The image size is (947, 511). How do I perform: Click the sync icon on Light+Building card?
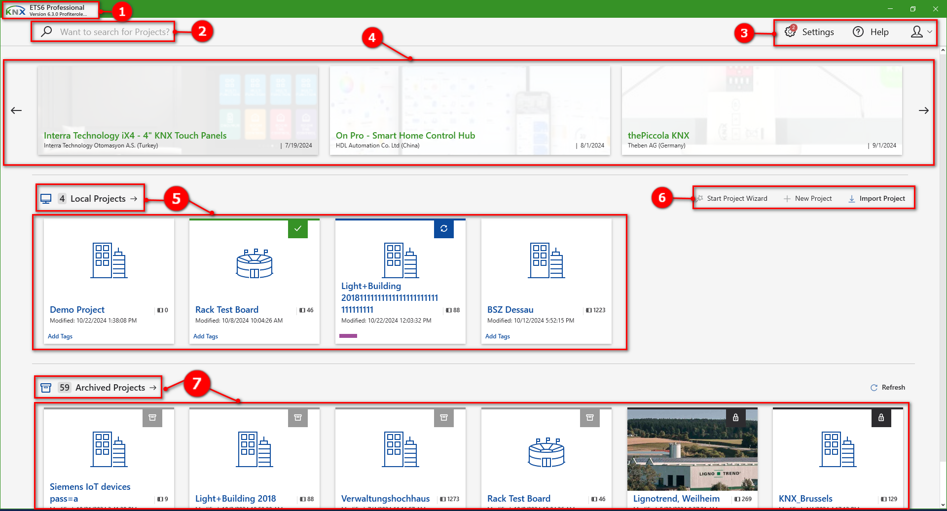pos(444,229)
